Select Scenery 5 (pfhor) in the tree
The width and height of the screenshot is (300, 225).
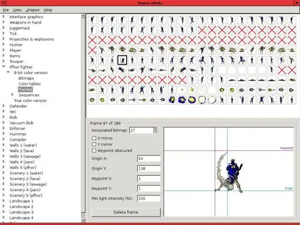click(x=26, y=195)
